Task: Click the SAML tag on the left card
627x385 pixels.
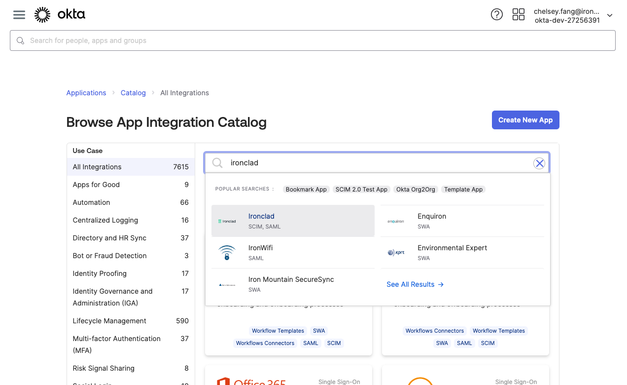Action: pyautogui.click(x=311, y=343)
